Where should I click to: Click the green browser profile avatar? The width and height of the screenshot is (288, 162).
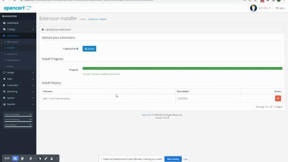point(279,0)
